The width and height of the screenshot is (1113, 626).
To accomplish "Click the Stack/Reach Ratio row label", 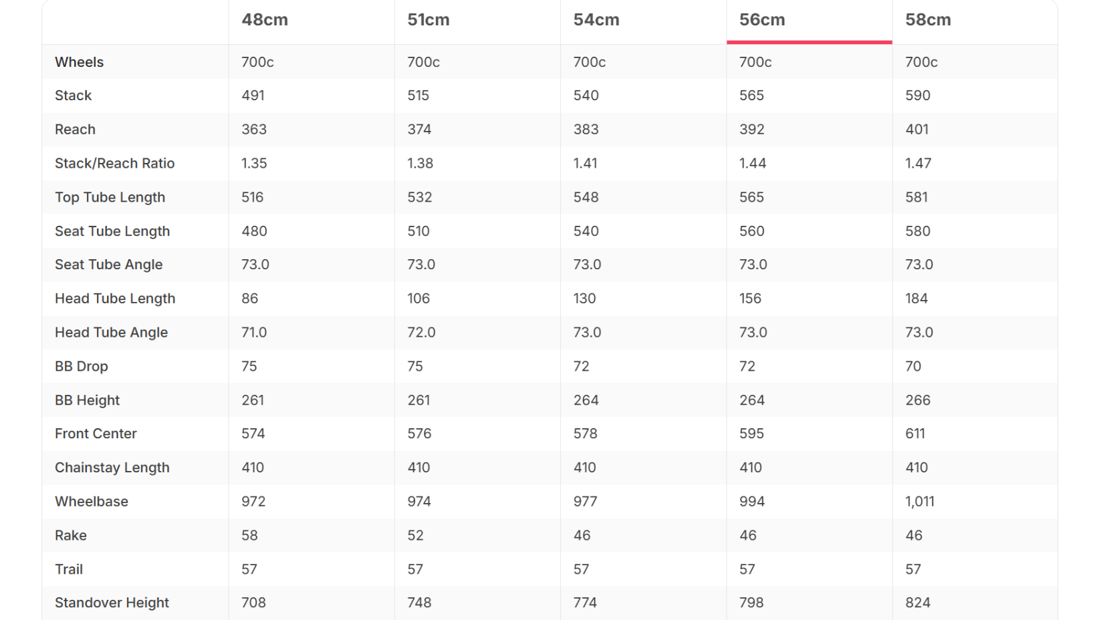I will click(114, 164).
